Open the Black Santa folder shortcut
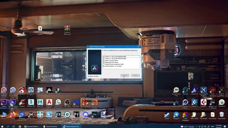The height and width of the screenshot is (128, 228). [195, 116]
